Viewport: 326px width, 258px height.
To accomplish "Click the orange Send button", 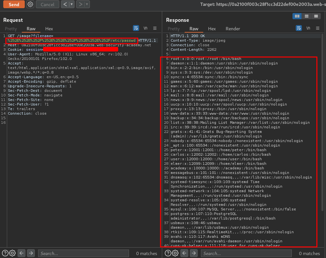I will (14, 4).
